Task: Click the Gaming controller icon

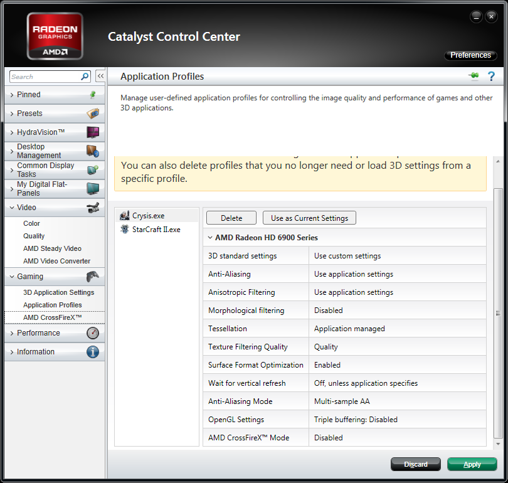Action: coord(93,277)
